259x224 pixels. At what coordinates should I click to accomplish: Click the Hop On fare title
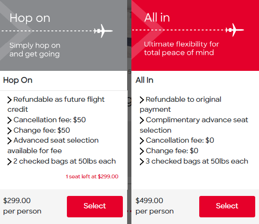point(18,80)
